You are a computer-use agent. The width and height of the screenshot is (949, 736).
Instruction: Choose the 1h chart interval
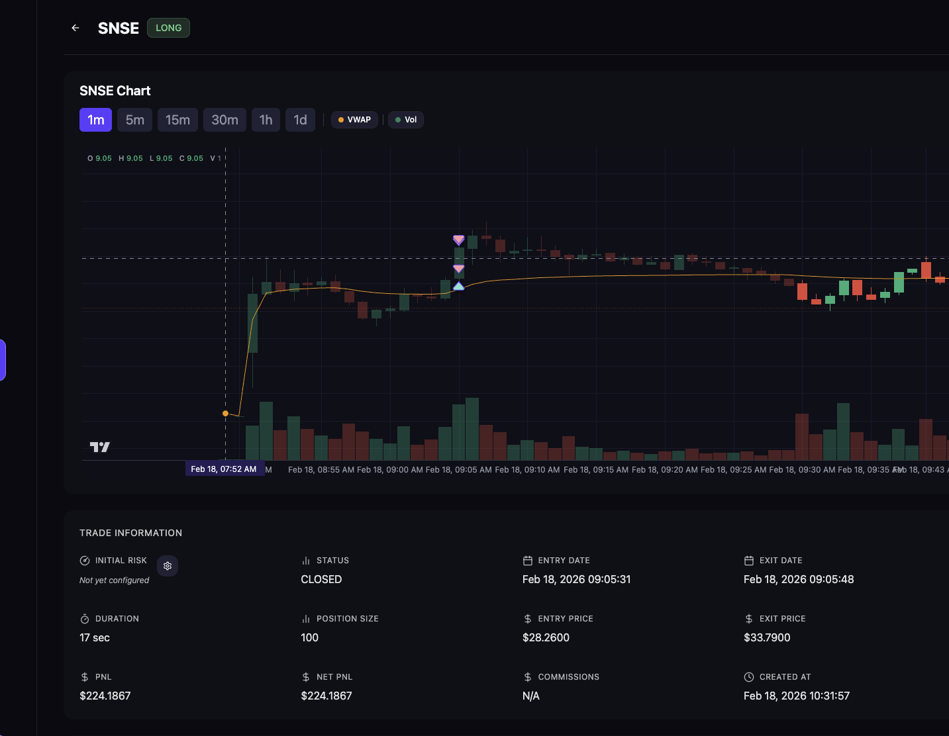266,120
